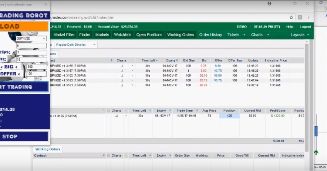This screenshot has width=327, height=171.
Task: Open the Order History menu
Action: pyautogui.click(x=210, y=35)
